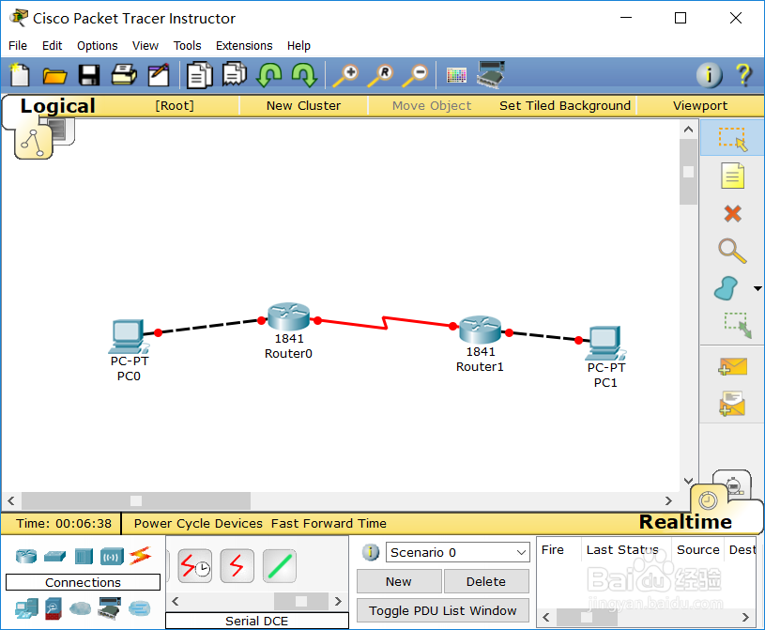765x630 pixels.
Task: Create a New scenario
Action: click(399, 581)
